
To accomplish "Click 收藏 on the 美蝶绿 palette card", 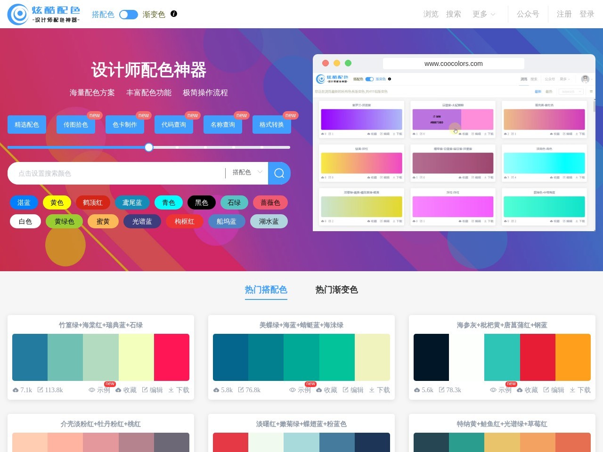I will [326, 390].
